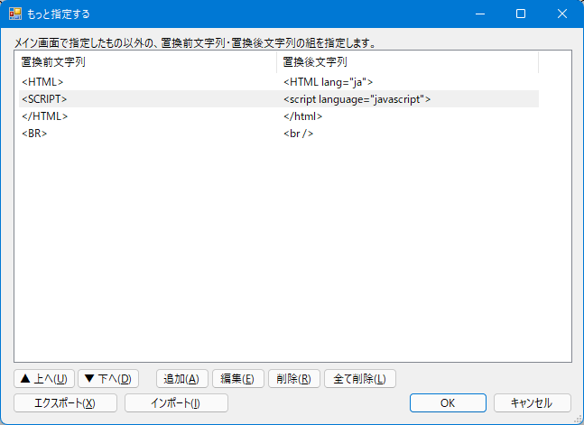Click the app icon in title bar
584x425 pixels.
pos(15,14)
